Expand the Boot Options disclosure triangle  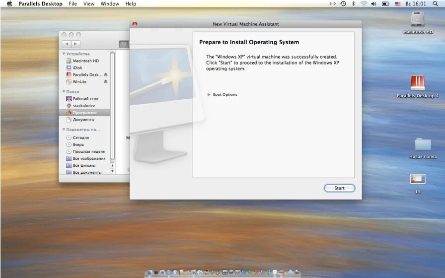click(x=209, y=95)
